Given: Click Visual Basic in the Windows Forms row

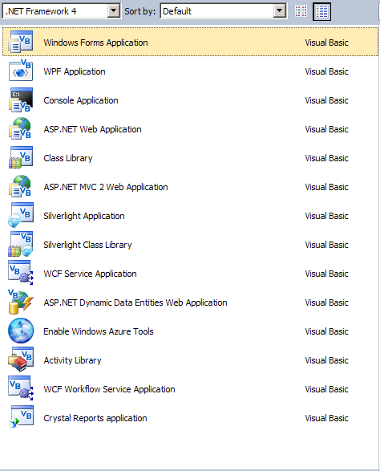Looking at the screenshot, I should click(326, 43).
